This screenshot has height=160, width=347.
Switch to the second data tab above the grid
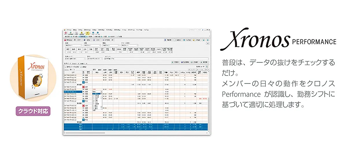(x=76, y=64)
